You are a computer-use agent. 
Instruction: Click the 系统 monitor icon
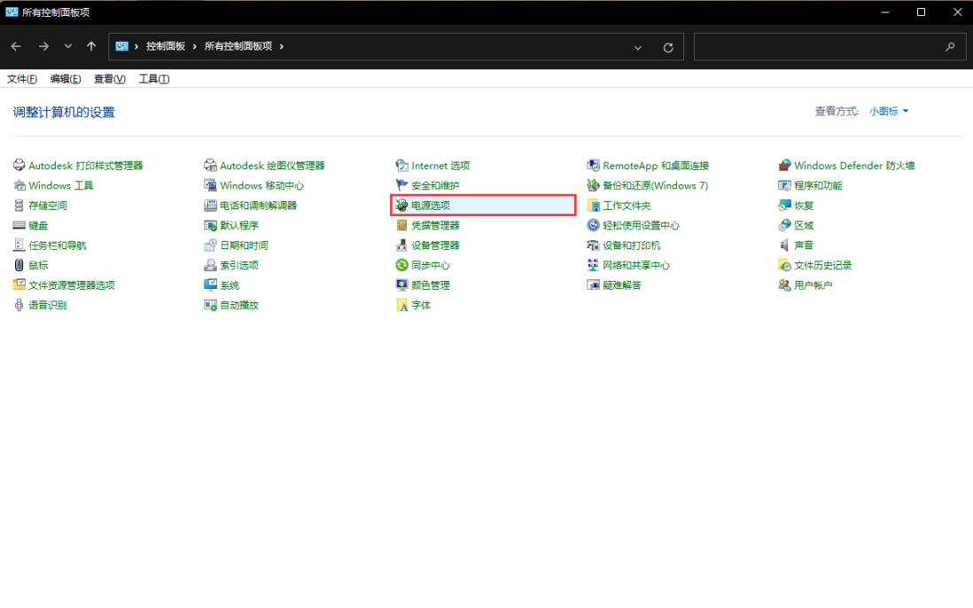point(210,285)
